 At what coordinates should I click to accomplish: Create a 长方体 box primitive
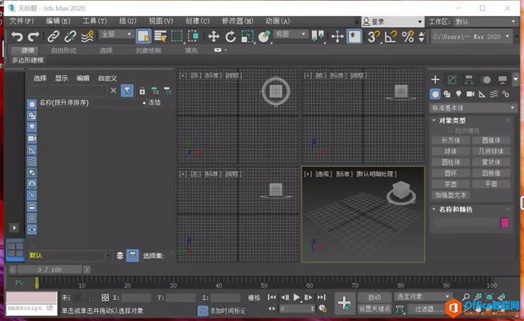pyautogui.click(x=451, y=140)
